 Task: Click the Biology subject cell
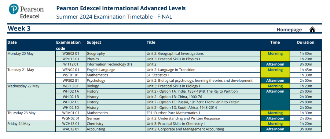coord(116,86)
